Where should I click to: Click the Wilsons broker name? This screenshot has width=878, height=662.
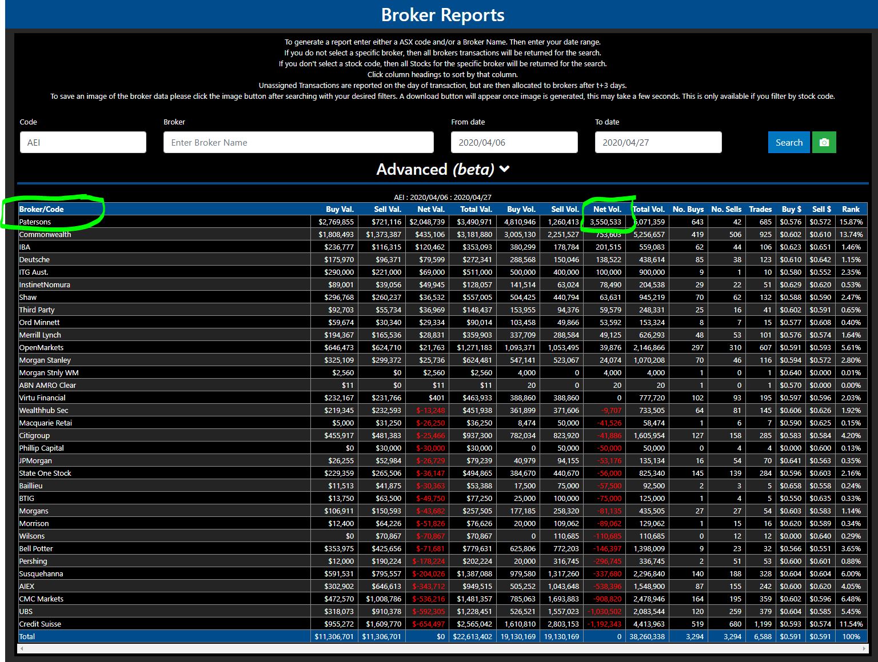(31, 536)
